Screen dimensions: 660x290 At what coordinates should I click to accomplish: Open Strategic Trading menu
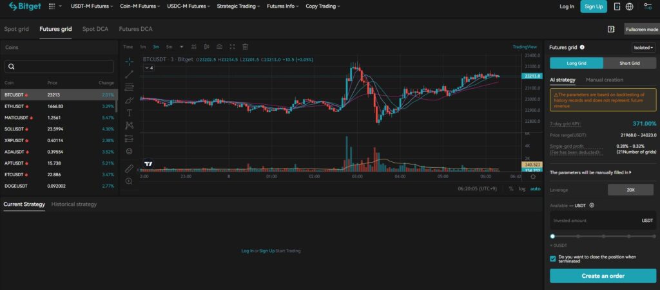pyautogui.click(x=238, y=6)
